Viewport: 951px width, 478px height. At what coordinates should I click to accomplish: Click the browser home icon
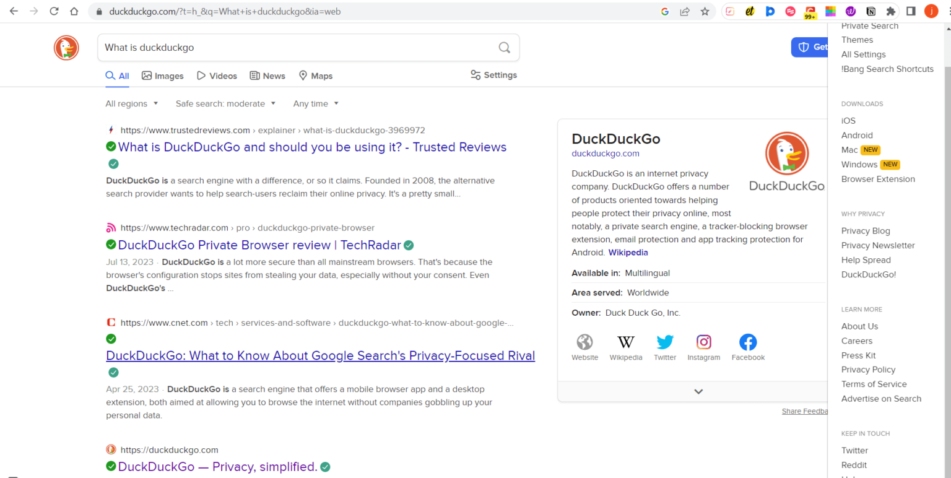[74, 11]
